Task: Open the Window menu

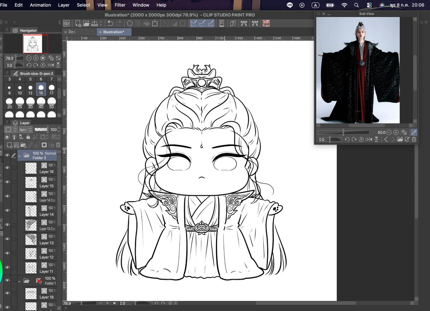Action: [x=141, y=5]
